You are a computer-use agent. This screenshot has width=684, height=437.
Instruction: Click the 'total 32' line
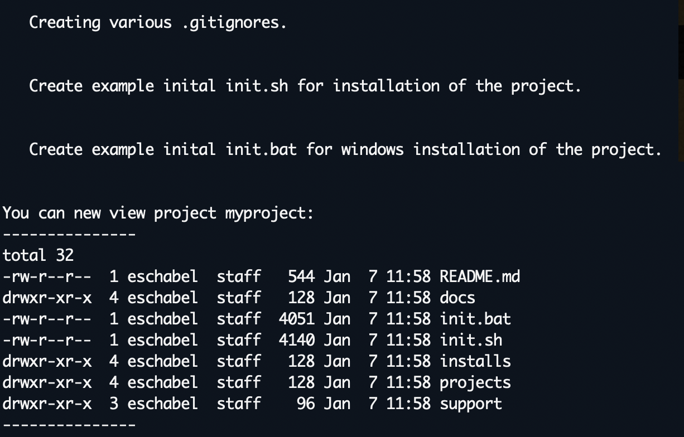pyautogui.click(x=38, y=255)
